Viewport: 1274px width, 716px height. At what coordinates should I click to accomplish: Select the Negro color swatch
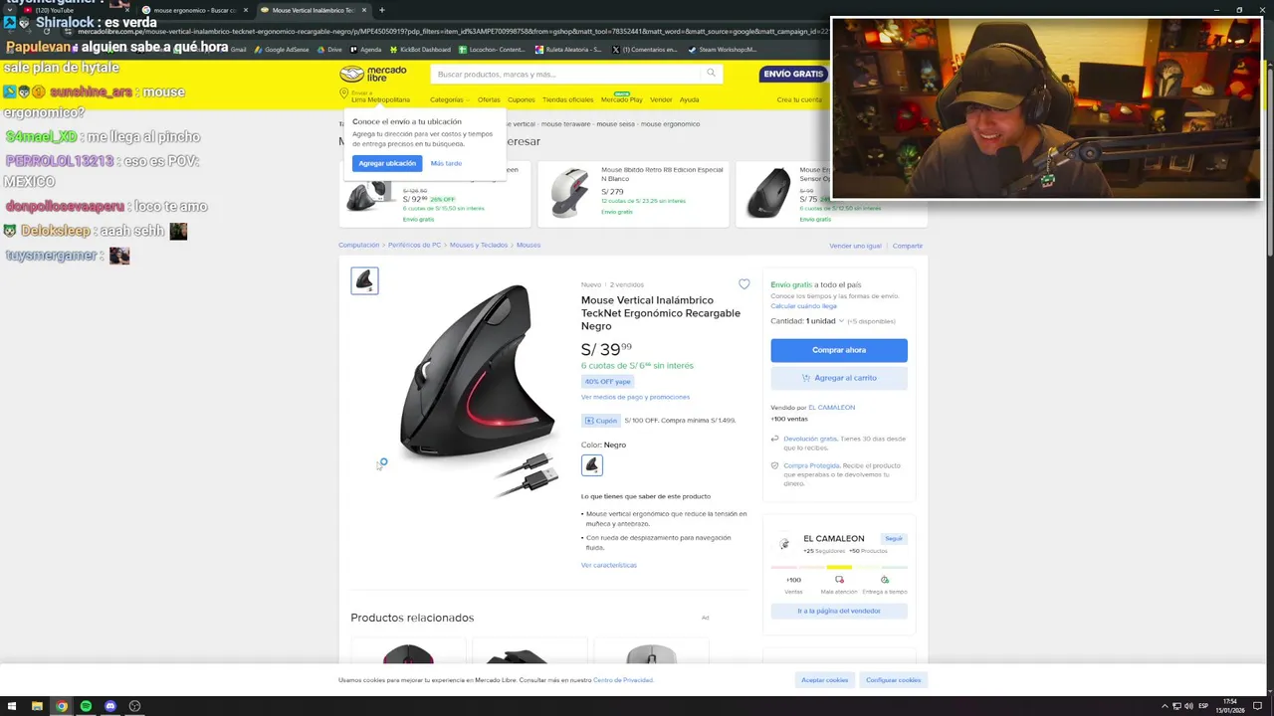coord(591,464)
